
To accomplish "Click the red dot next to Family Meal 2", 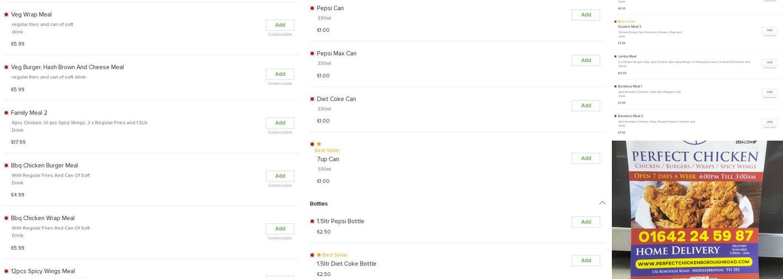I will click(x=6, y=113).
